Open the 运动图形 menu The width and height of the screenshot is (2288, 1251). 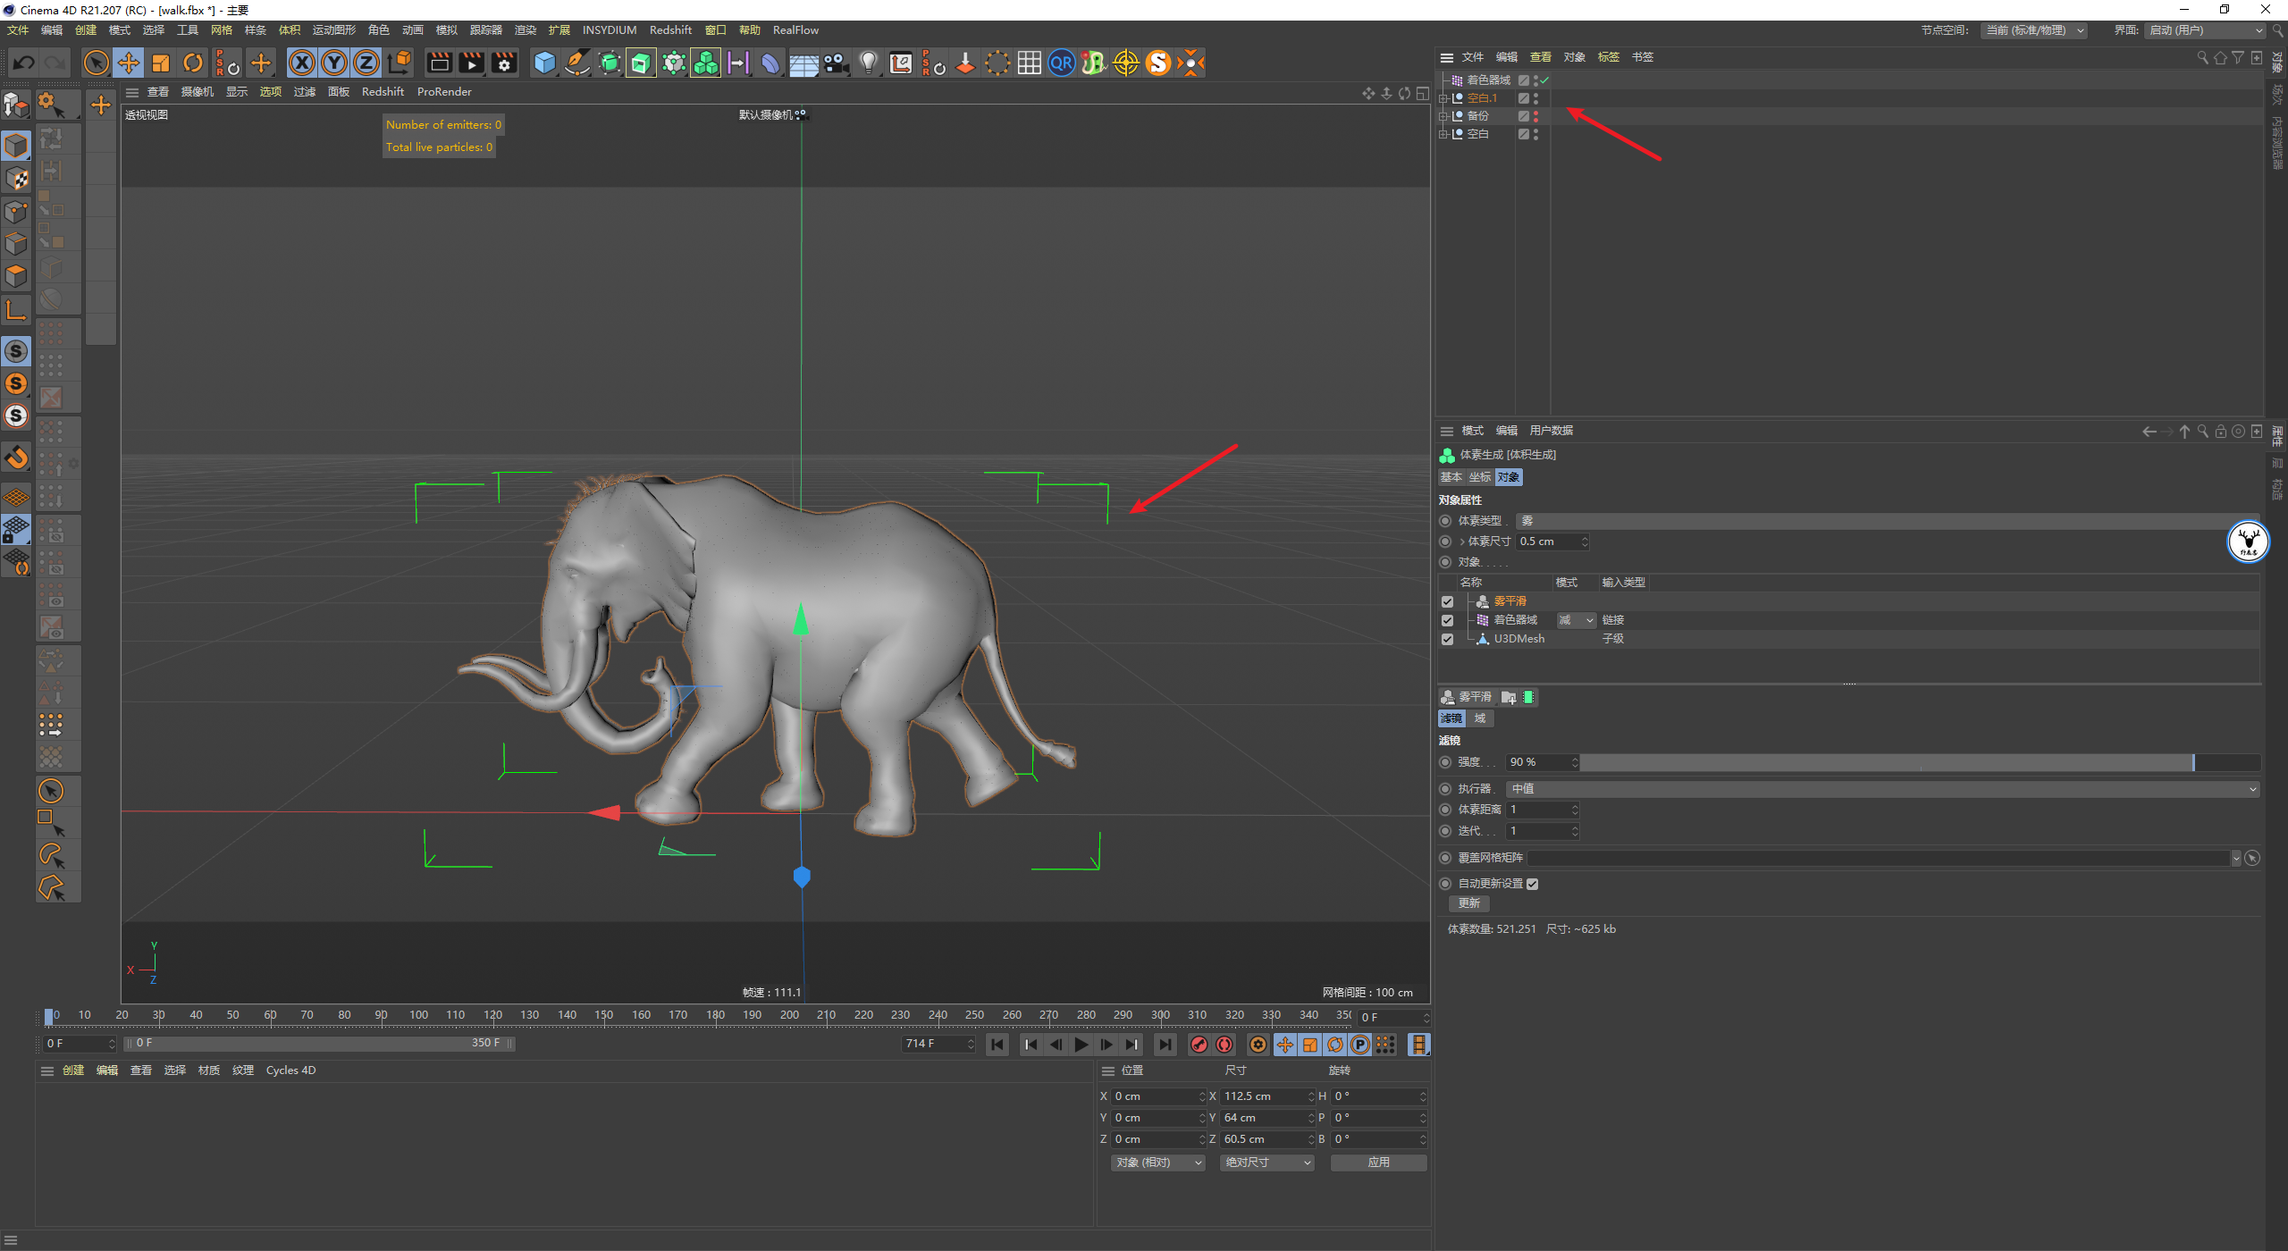[333, 30]
